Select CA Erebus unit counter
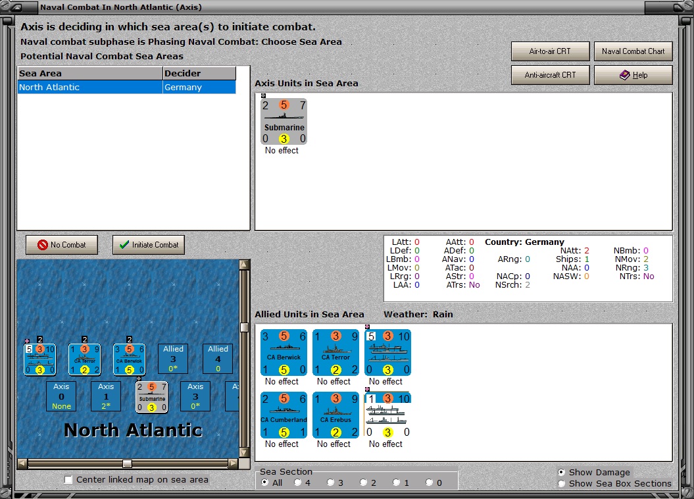The height and width of the screenshot is (499, 694). point(335,415)
